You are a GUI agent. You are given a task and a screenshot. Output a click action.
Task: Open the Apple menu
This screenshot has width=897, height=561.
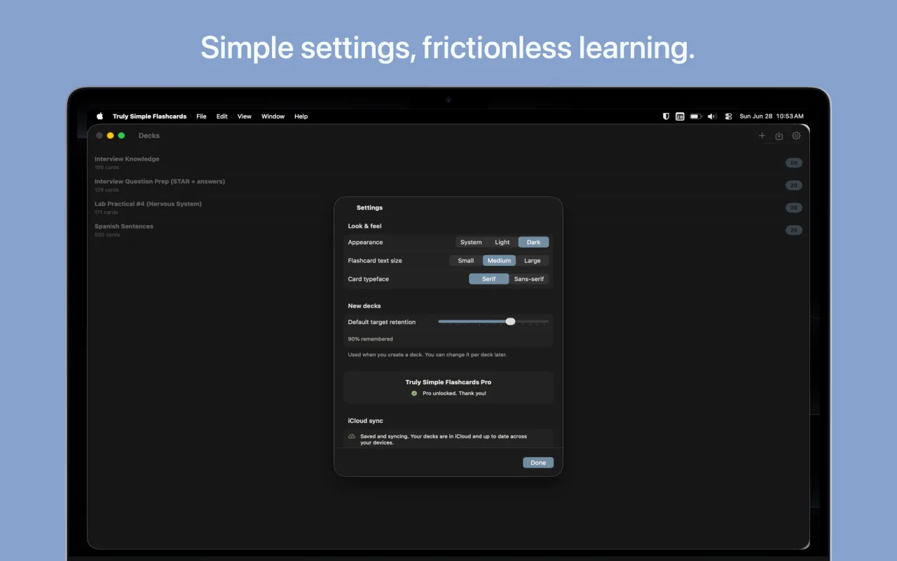click(x=100, y=116)
